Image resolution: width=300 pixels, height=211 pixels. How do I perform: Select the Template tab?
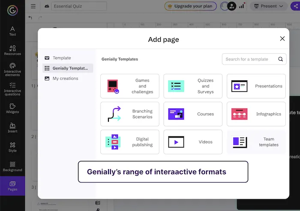pos(68,58)
